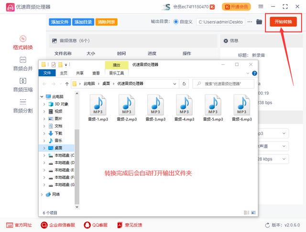Open the 音乐工具 ribbon tab
306x232 pixels.
click(x=117, y=73)
